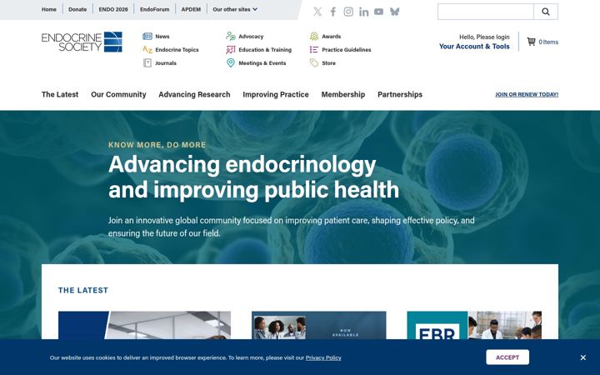The image size is (600, 375).
Task: Open the APDEM link
Action: 191,9
